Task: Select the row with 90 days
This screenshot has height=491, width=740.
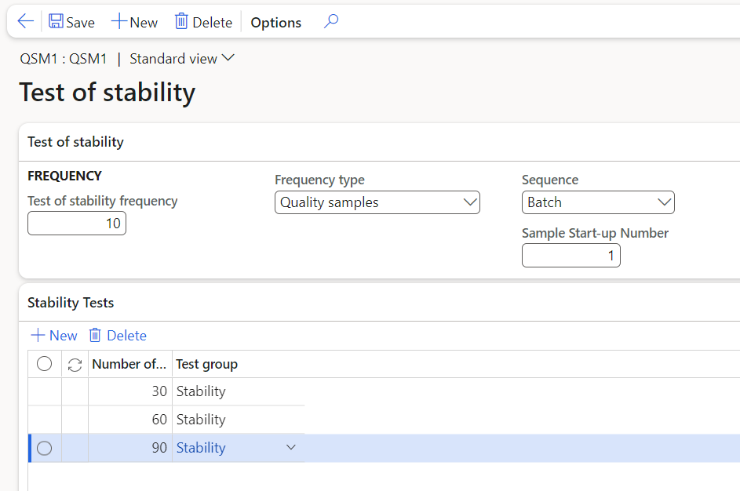Action: coord(45,448)
